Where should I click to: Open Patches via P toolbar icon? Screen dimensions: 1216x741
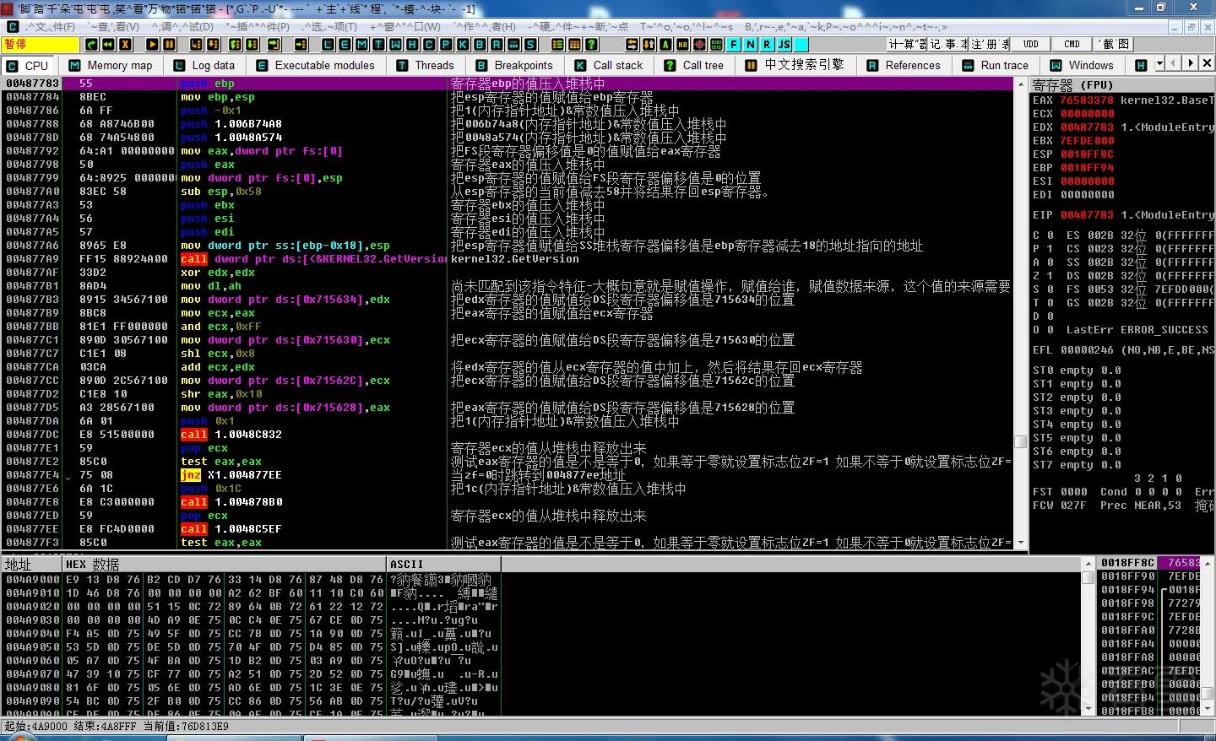pos(446,44)
